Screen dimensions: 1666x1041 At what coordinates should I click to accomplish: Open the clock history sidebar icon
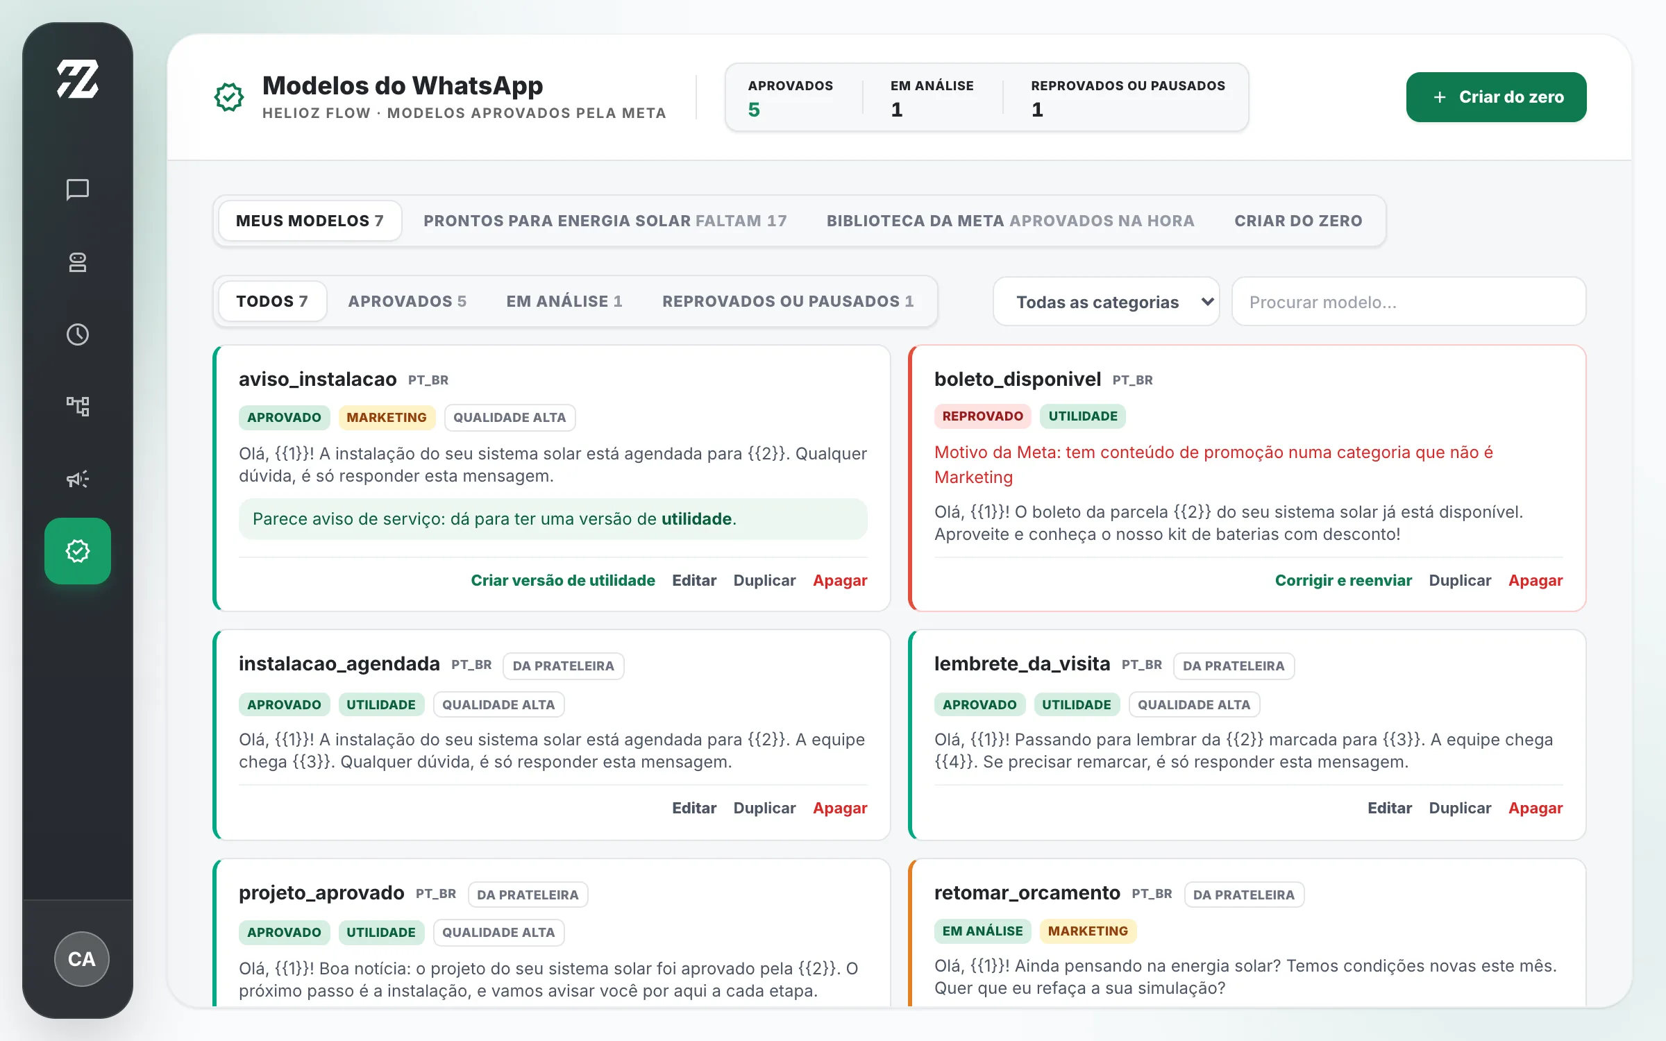(78, 335)
